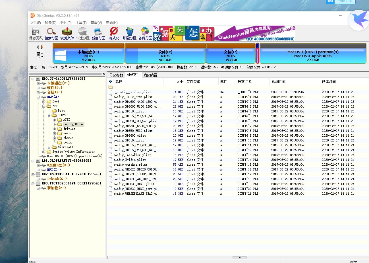
Task: Collapse the CLOVER folder tree node
Action: click(49, 115)
